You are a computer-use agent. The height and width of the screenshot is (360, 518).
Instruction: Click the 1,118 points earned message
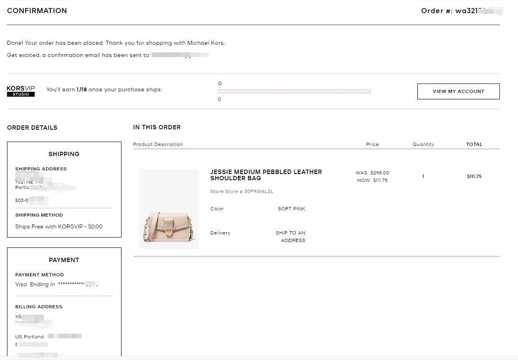click(x=104, y=90)
